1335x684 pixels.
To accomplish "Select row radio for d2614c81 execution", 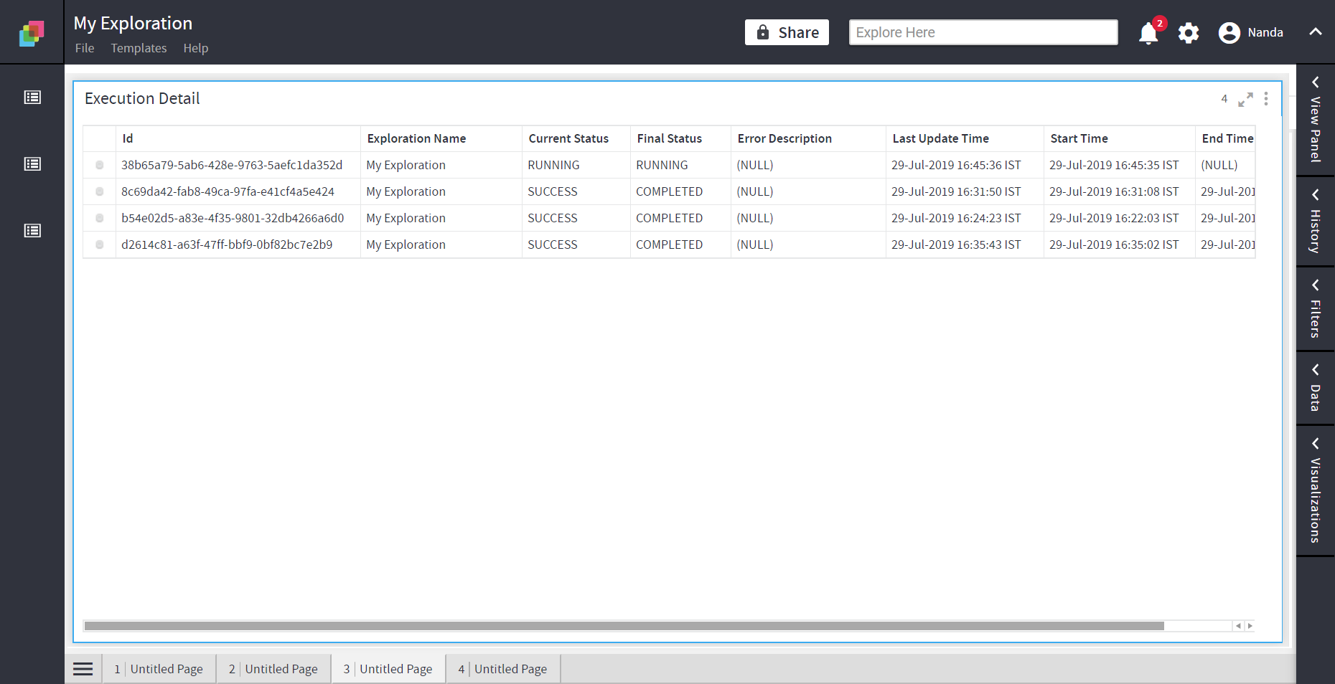I will [100, 244].
